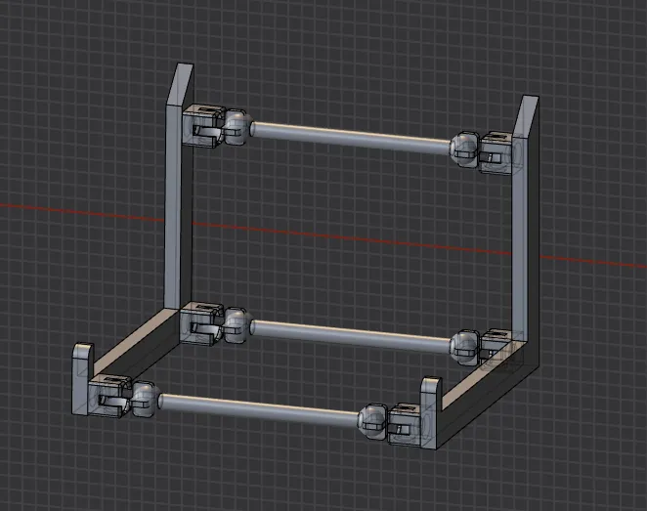Select the short front-right end post
The width and height of the screenshot is (647, 511).
point(431,411)
